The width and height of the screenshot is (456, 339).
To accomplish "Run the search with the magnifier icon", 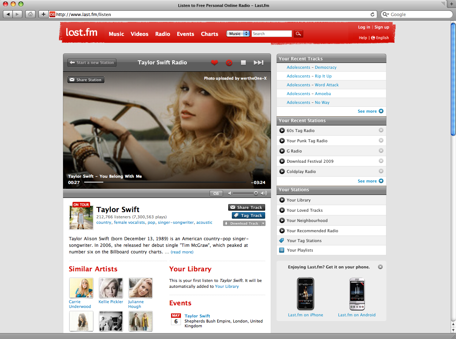I will pyautogui.click(x=298, y=33).
